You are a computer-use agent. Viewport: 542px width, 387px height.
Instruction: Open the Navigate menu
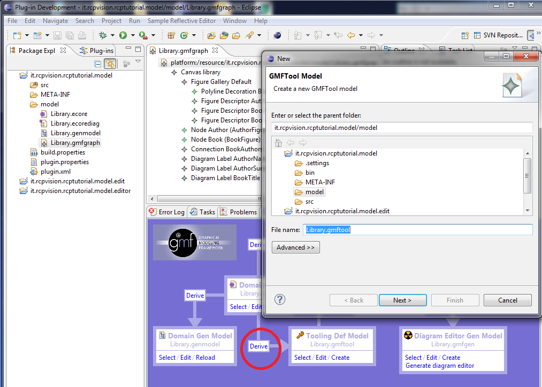click(x=55, y=21)
